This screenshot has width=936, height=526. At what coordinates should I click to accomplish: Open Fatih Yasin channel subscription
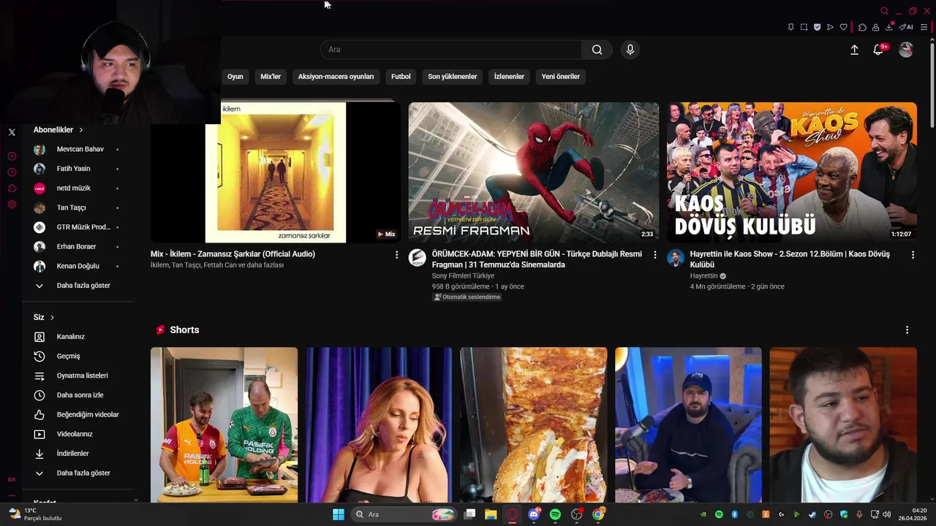click(x=78, y=169)
